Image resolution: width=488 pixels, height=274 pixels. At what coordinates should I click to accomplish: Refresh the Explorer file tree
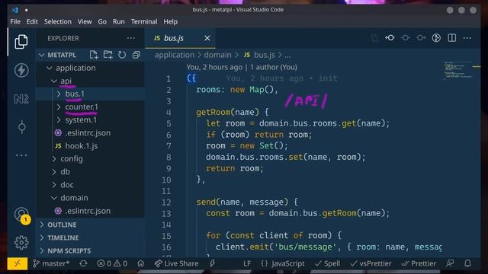pos(122,55)
